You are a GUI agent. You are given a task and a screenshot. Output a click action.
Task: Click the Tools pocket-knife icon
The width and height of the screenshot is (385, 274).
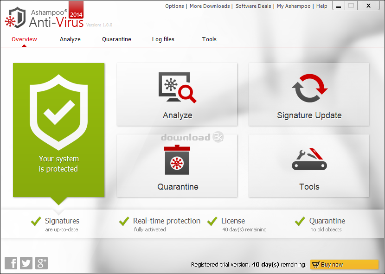coord(309,159)
